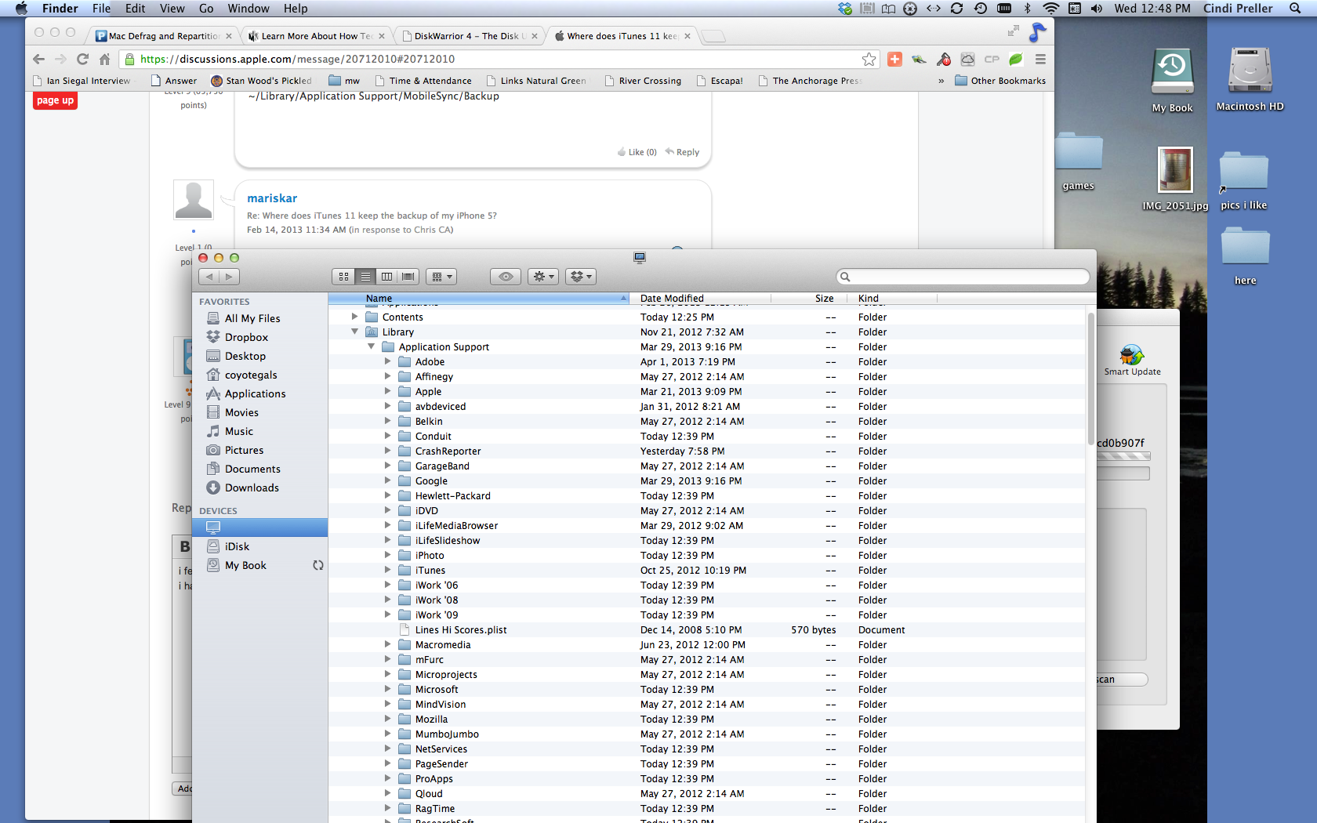This screenshot has width=1317, height=823.
Task: Click the orange plus extension icon
Action: pyautogui.click(x=894, y=60)
